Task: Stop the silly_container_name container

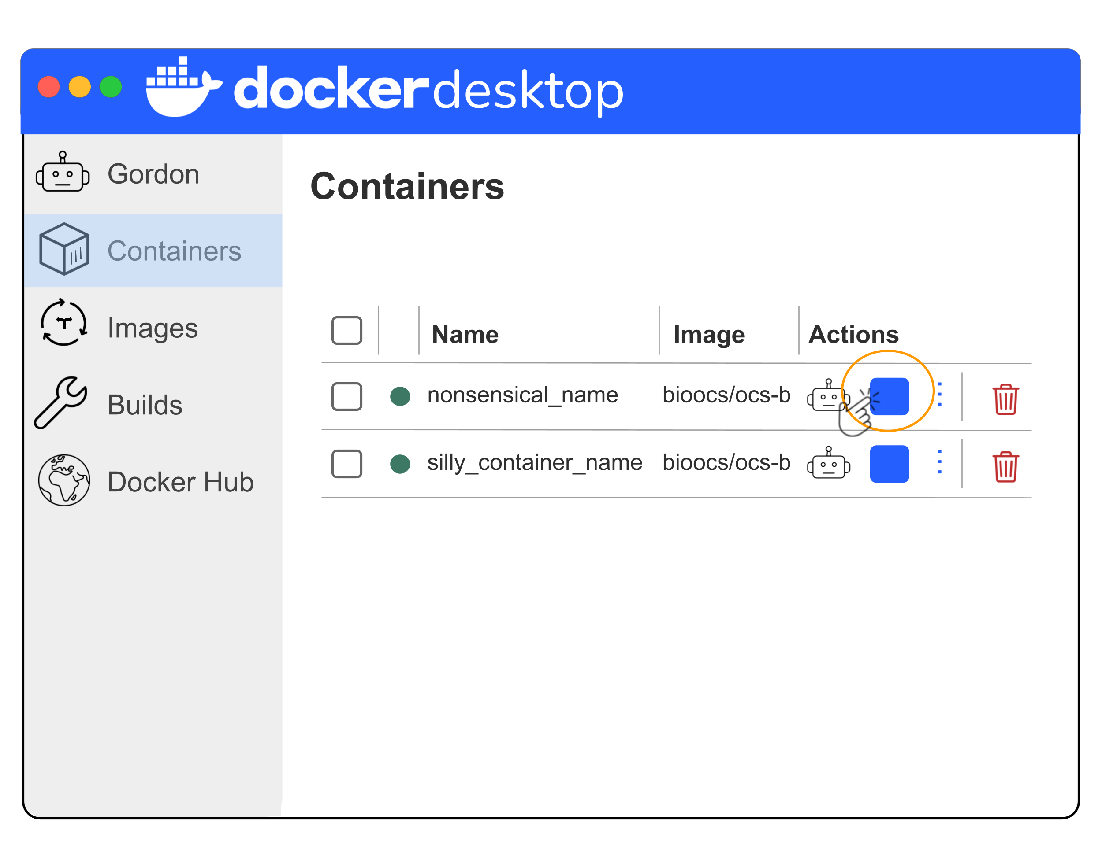Action: click(x=890, y=464)
